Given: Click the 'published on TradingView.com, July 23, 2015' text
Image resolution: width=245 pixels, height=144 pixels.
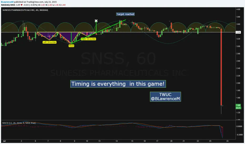Looking at the screenshot, I should pos(35,2).
